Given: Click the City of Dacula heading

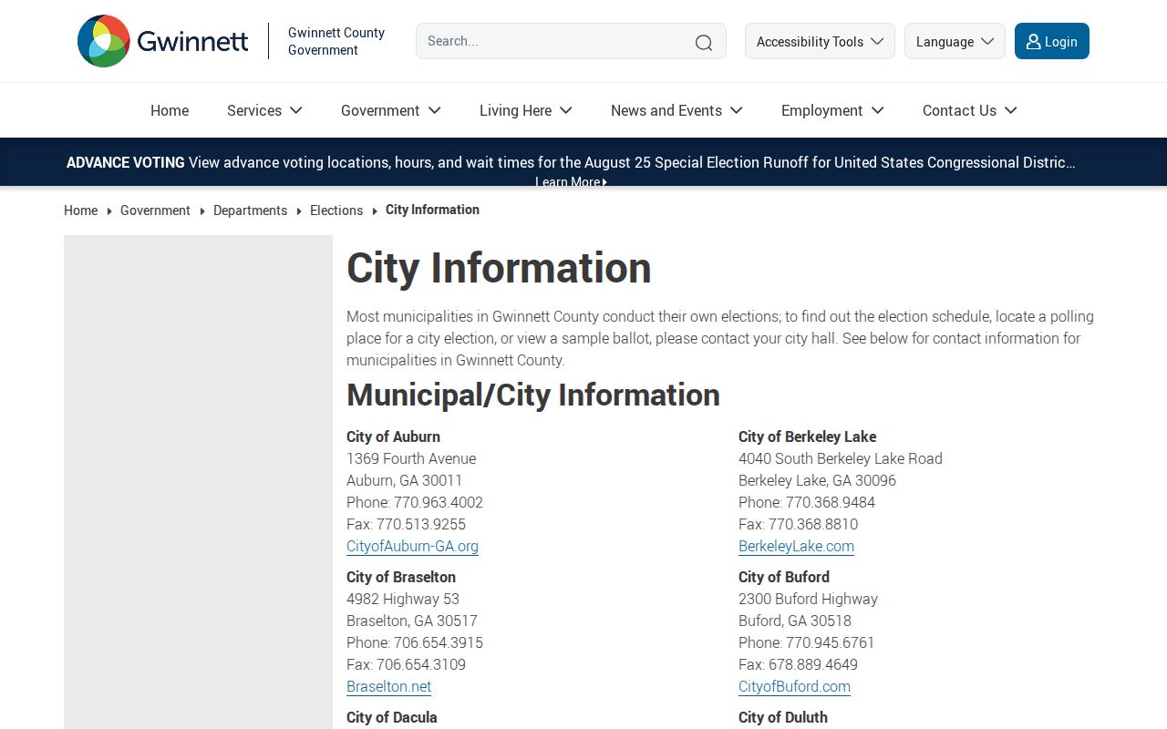Looking at the screenshot, I should 392,717.
